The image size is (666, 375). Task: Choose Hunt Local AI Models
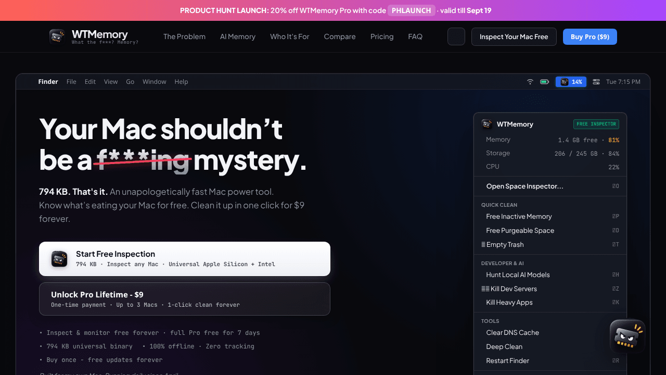click(x=550, y=275)
